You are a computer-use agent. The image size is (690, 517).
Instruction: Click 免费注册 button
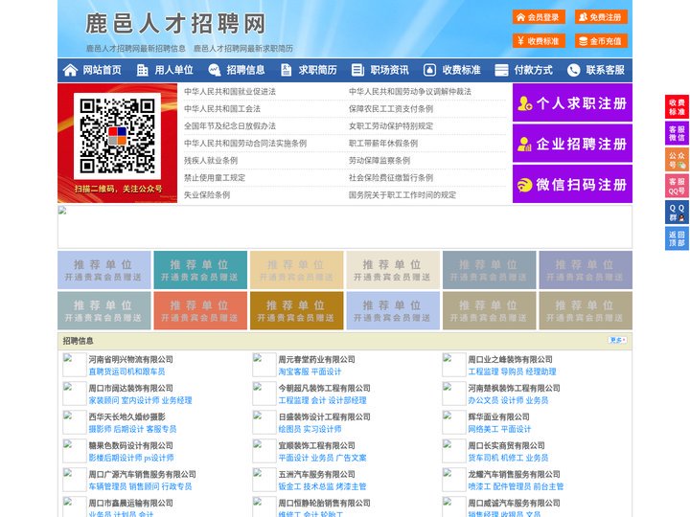tap(601, 17)
